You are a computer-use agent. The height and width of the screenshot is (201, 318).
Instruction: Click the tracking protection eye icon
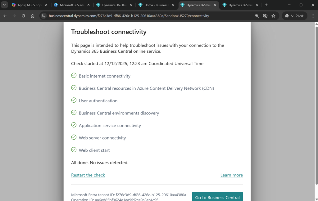point(265,16)
